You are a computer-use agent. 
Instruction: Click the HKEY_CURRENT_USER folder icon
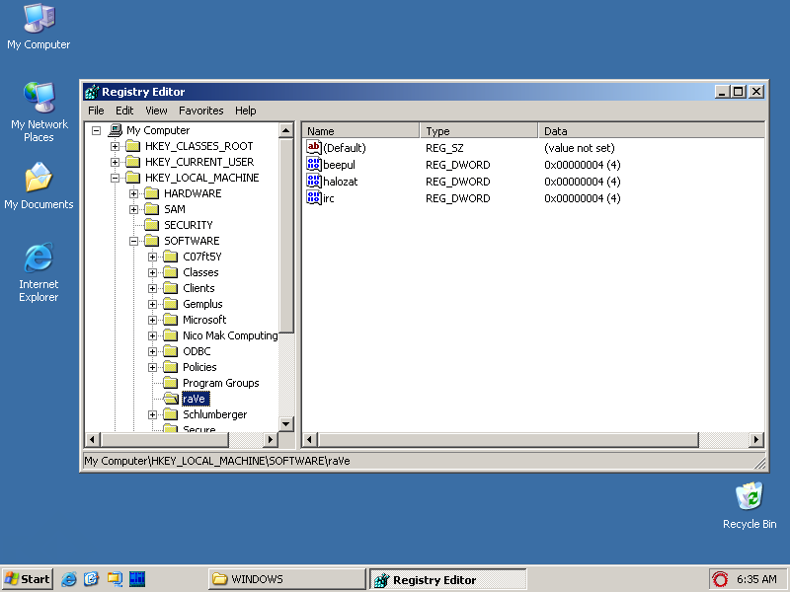pyautogui.click(x=133, y=162)
